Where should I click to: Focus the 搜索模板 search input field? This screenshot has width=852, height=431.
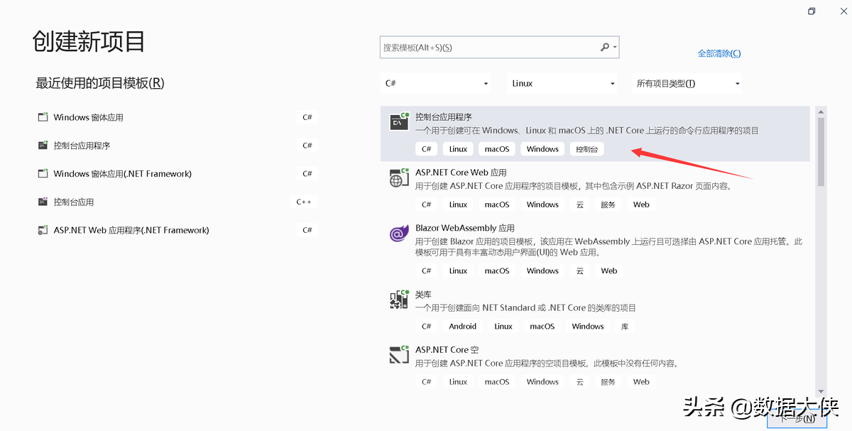490,48
